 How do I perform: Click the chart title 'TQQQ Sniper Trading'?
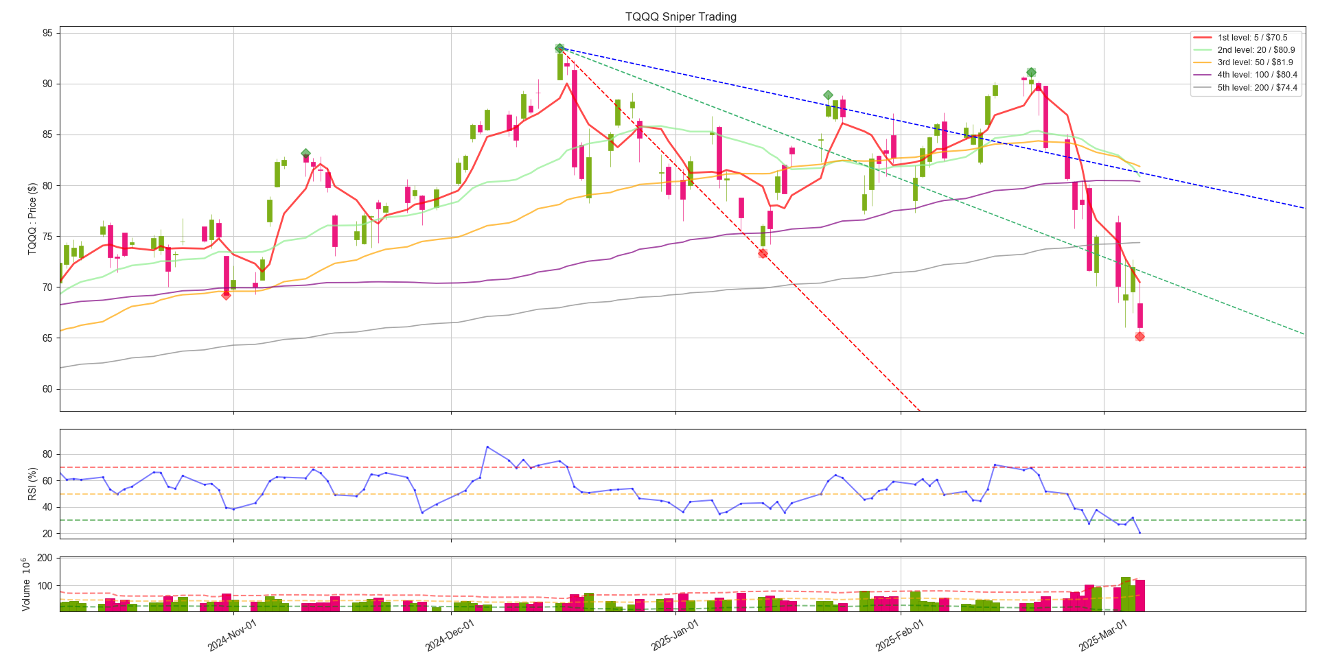[681, 16]
